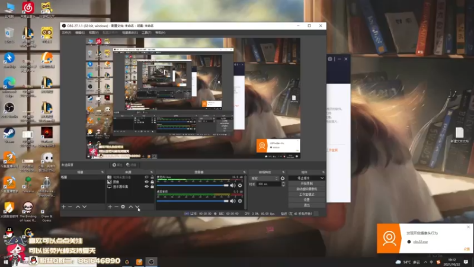This screenshot has height=267, width=474.
Task: Open 麦克风/Aux audio settings gear in mixer
Action: [240, 185]
